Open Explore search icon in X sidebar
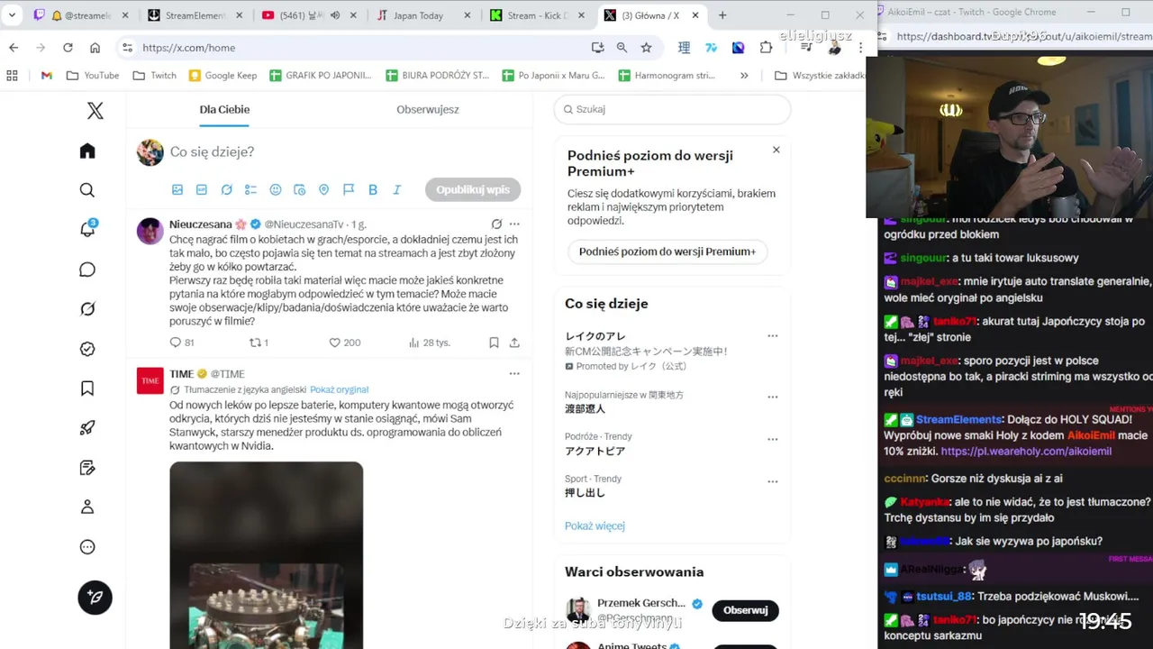 [x=87, y=190]
